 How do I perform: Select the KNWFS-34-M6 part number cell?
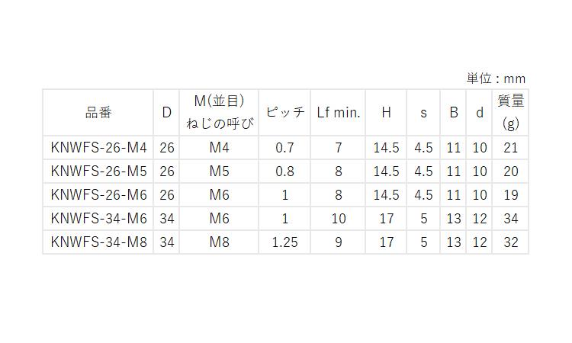(98, 219)
